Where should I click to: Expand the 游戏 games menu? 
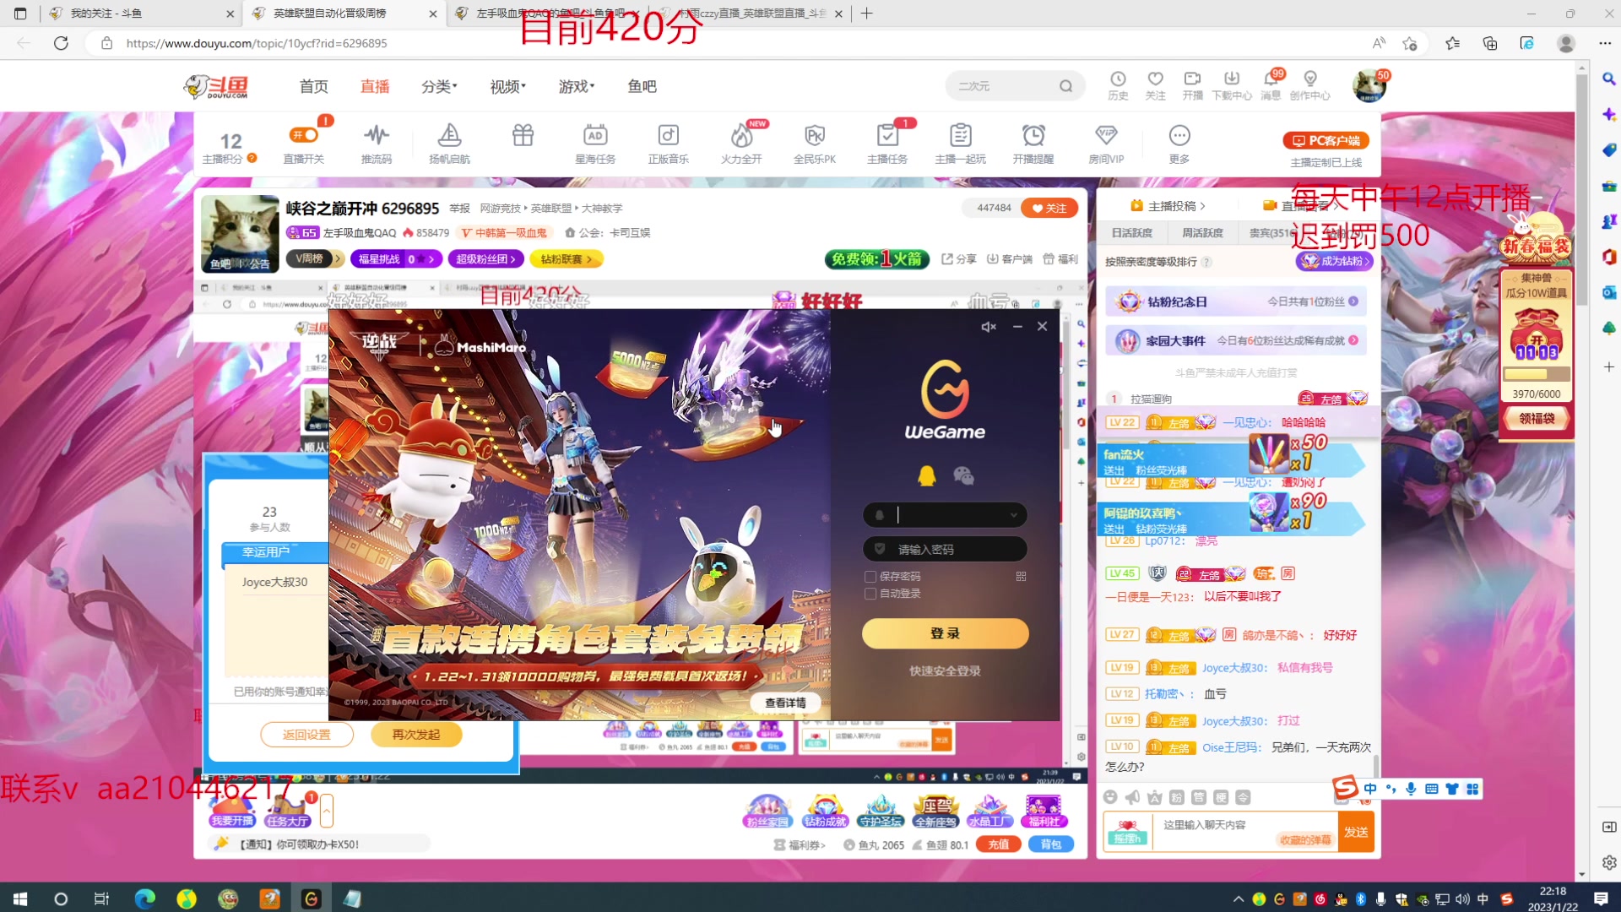pos(577,86)
